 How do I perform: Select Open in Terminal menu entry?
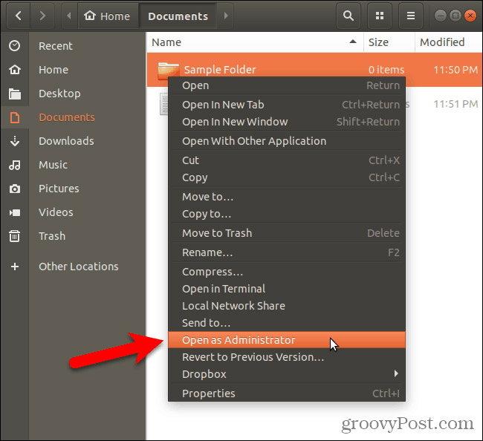coord(224,289)
